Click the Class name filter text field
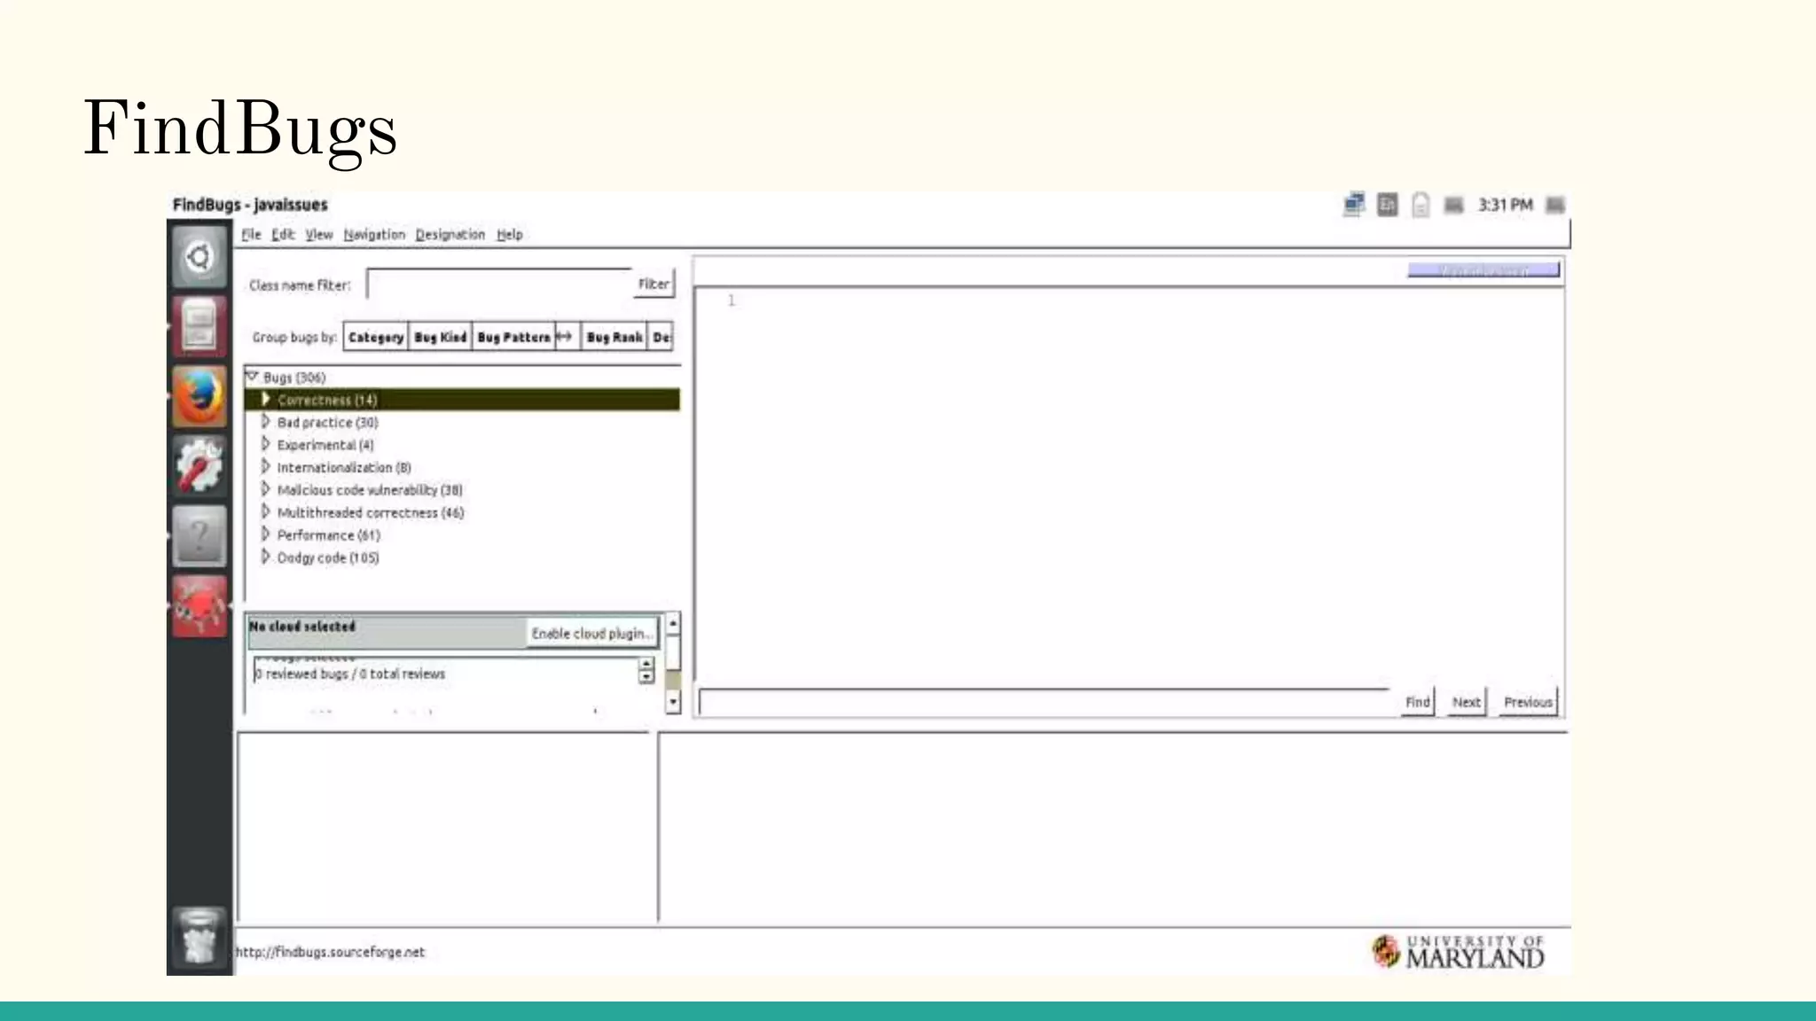1816x1021 pixels. point(498,284)
